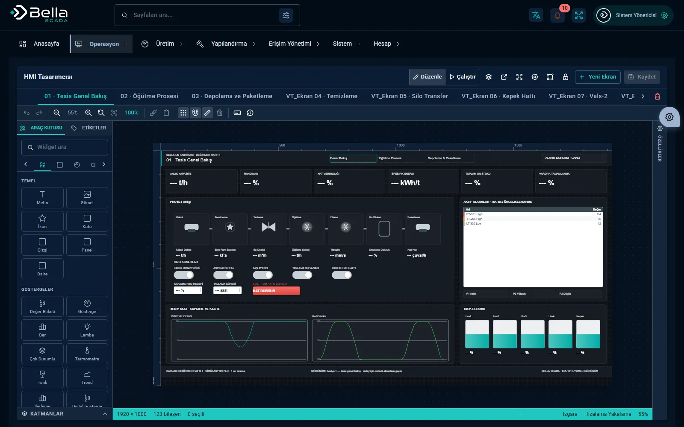Expand the Katmanlar layers panel chevron
The image size is (684, 427).
coord(105,414)
